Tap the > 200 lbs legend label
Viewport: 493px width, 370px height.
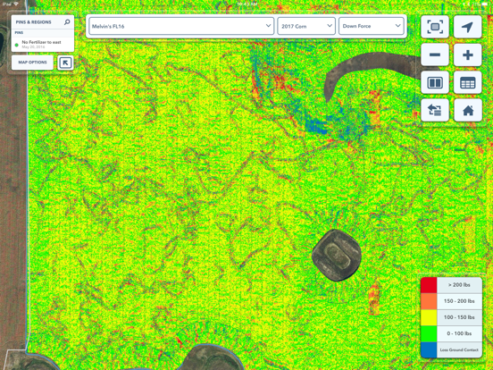[x=459, y=285]
